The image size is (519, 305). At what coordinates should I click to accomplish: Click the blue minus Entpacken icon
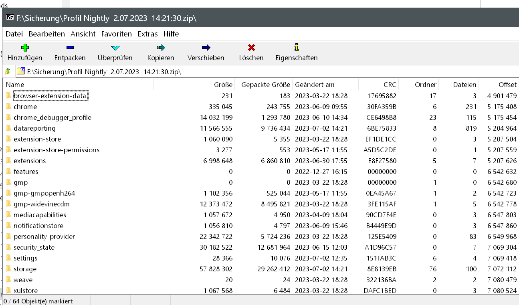pos(70,48)
